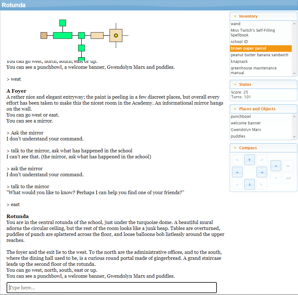Screen dimensions: 298x295
Task: Collapse the Compass panel
Action: pyautogui.click(x=235, y=148)
